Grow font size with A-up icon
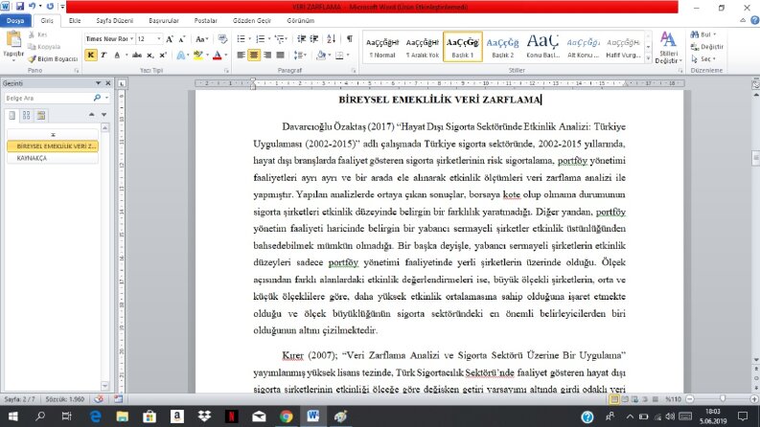This screenshot has height=427, width=760. pos(170,38)
